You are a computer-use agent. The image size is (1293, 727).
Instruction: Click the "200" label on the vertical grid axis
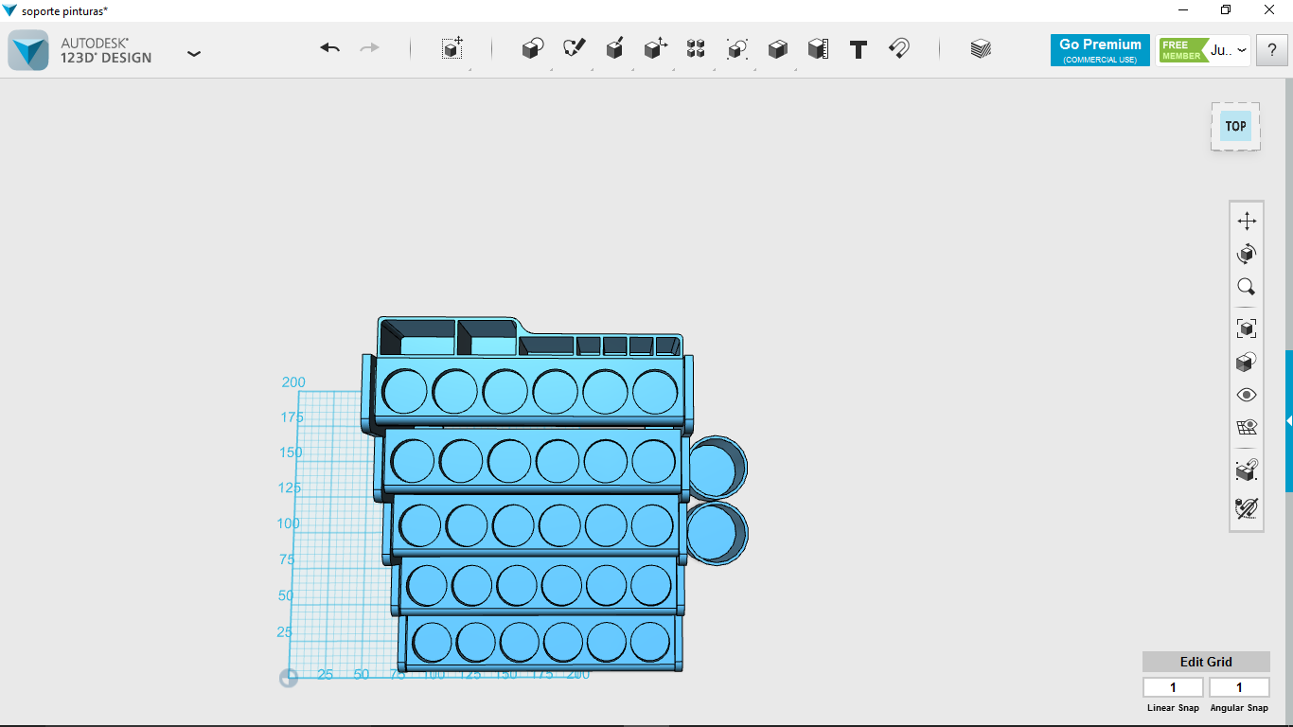293,382
